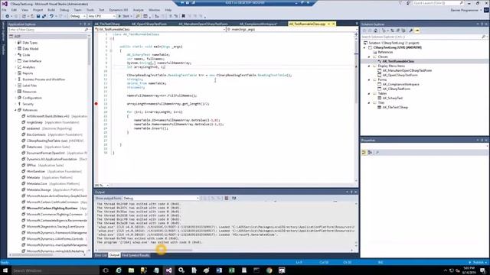
Task: Click the Publish button in status bar
Action: coord(478,263)
